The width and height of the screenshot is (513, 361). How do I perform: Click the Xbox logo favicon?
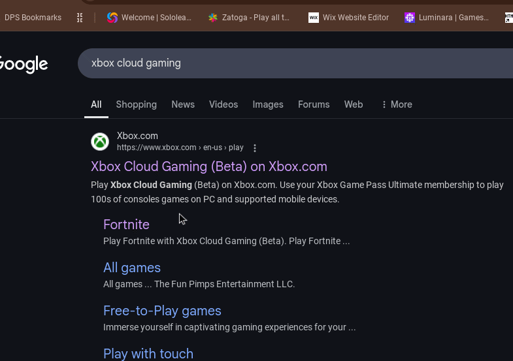coord(100,142)
